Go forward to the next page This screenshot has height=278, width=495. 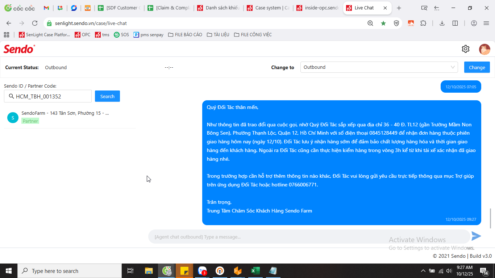[x=22, y=23]
